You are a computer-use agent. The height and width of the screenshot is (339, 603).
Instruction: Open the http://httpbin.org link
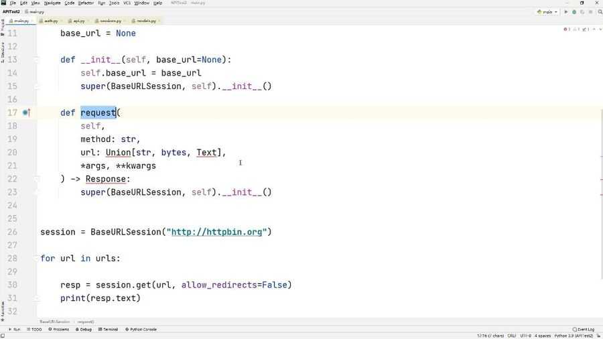[216, 232]
